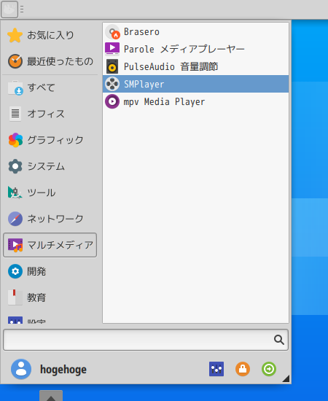The image size is (328, 401).
Task: Launch SMPlayer highlighted entry
Action: click(195, 84)
